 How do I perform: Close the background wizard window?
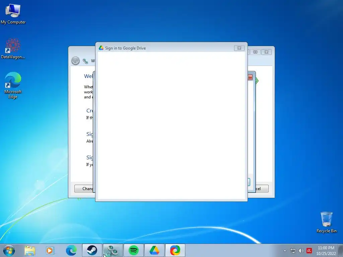(266, 52)
